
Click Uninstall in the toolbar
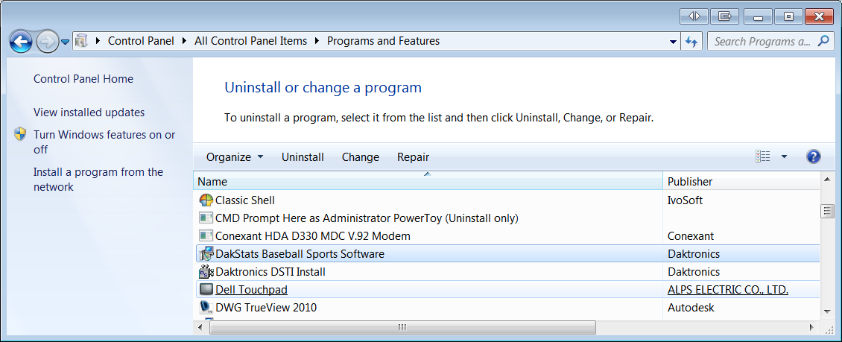(303, 157)
